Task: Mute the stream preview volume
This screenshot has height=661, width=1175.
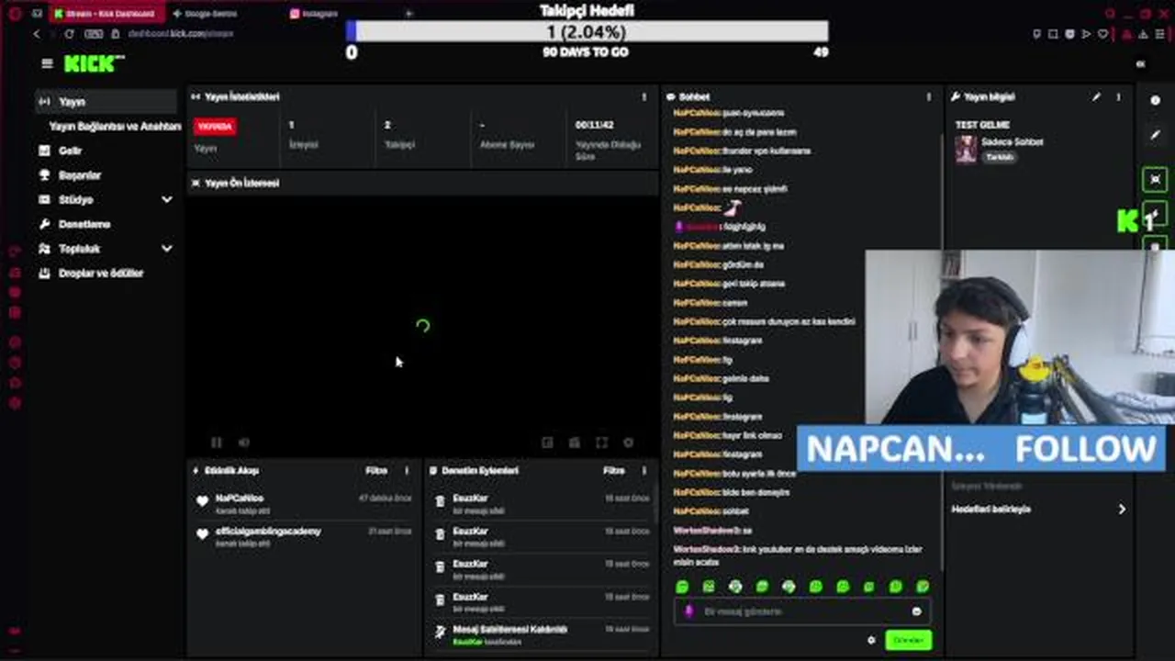Action: (x=244, y=443)
